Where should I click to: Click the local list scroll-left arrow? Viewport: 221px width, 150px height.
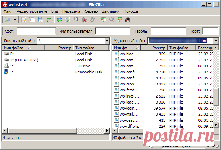point(5,130)
